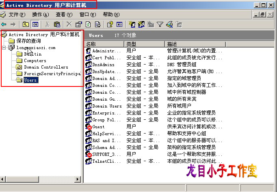Viewport: 277px width, 192px height.
Task: Create a new group with toolbar icon
Action: tap(141, 24)
